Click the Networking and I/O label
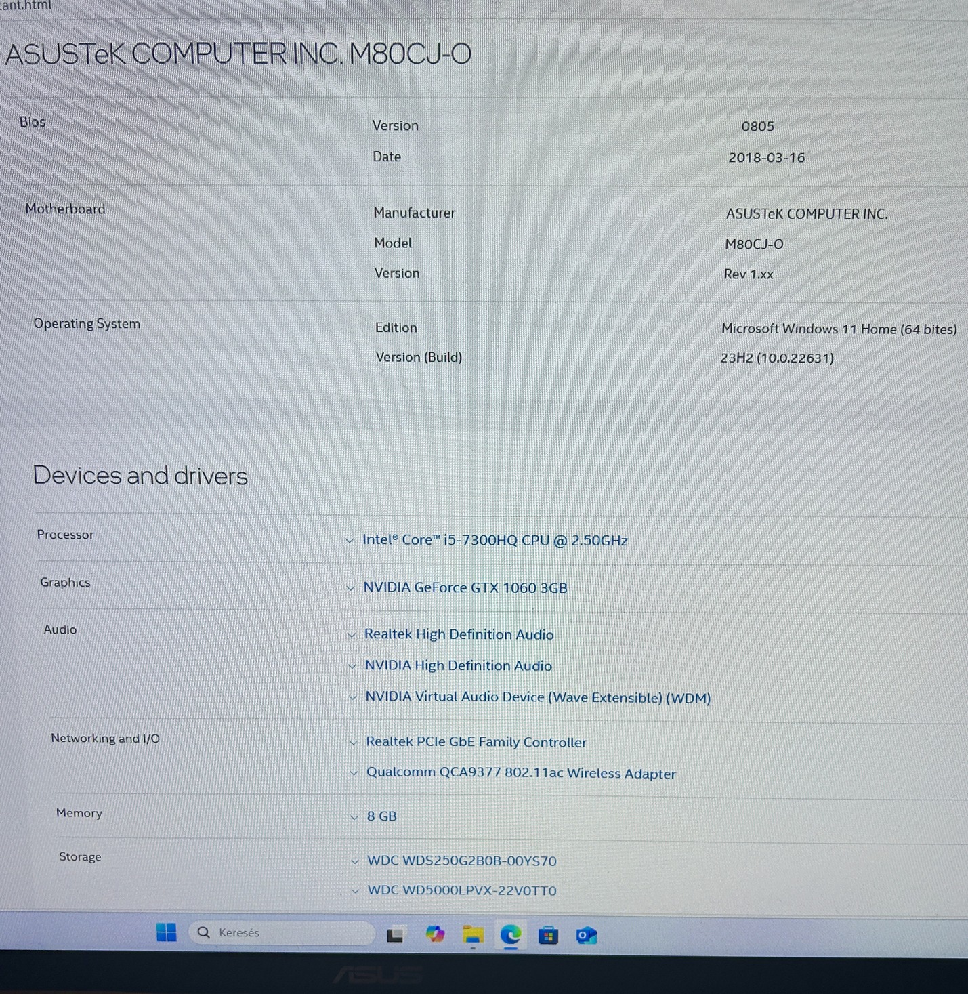Image resolution: width=968 pixels, height=994 pixels. pos(105,739)
